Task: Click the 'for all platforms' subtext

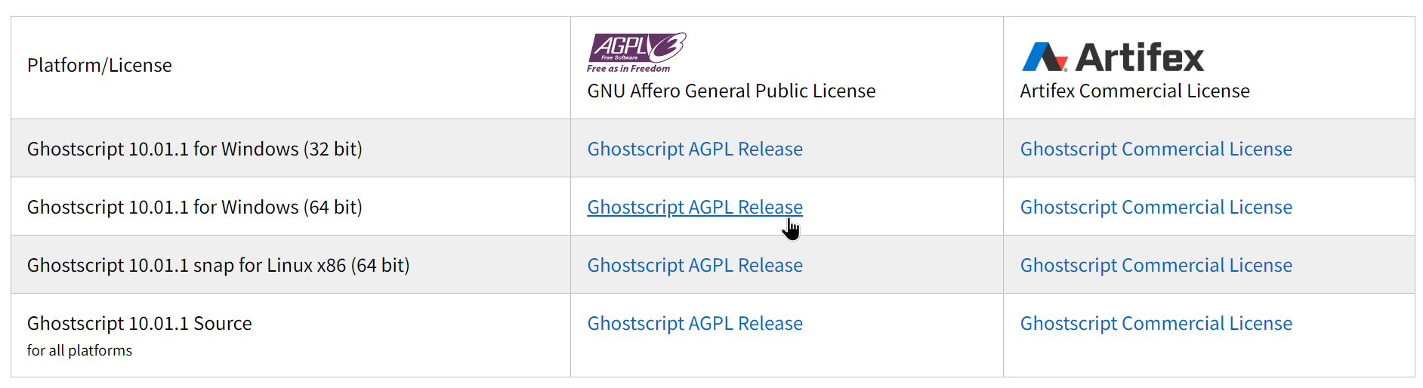Action: click(79, 350)
